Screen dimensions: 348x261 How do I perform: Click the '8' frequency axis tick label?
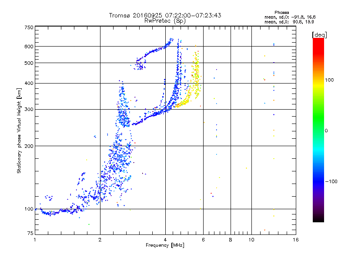(231, 240)
